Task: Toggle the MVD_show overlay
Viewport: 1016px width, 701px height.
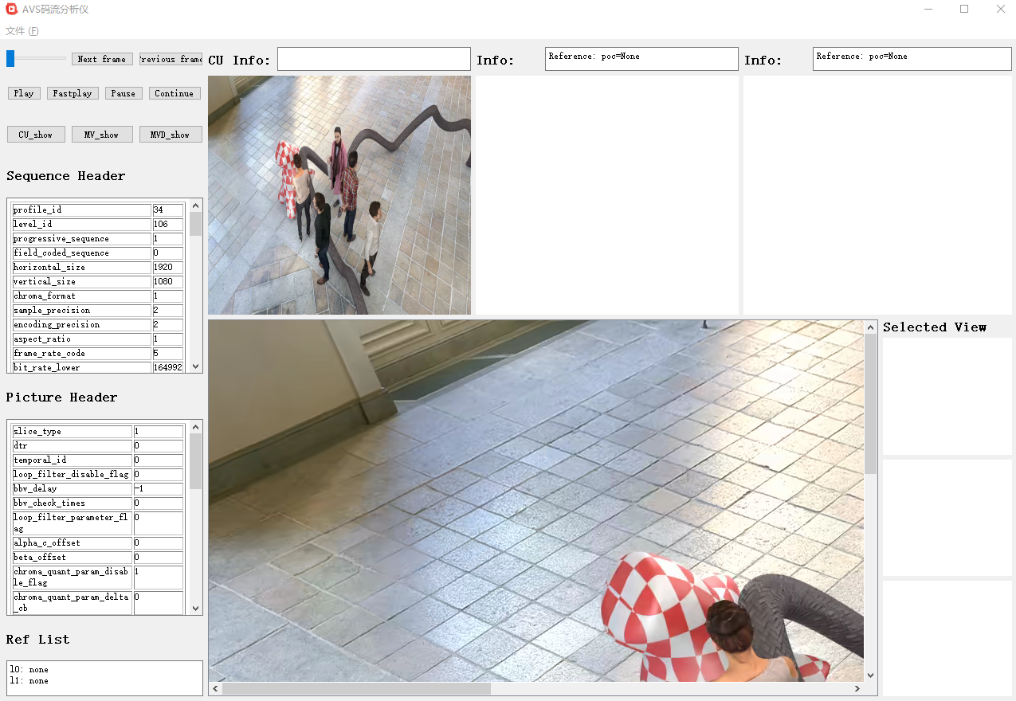Action: [x=170, y=134]
